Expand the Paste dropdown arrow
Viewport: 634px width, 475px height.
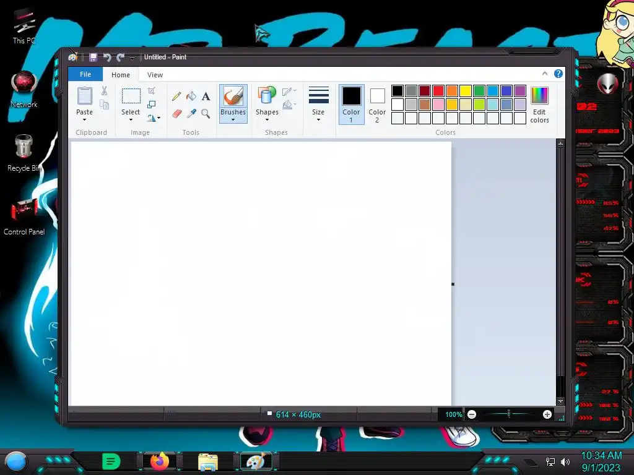(x=84, y=119)
